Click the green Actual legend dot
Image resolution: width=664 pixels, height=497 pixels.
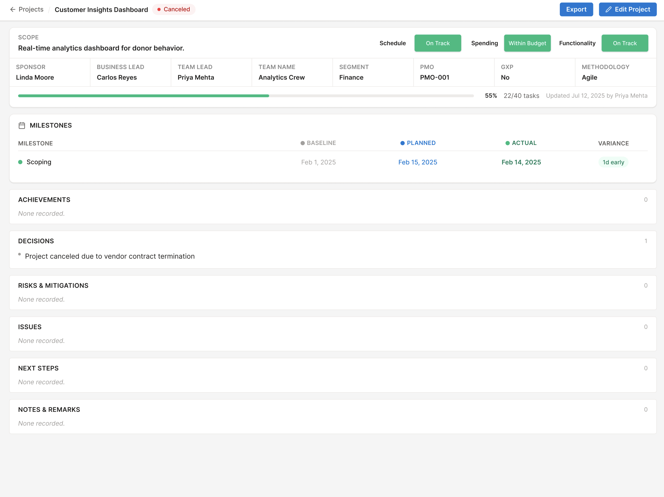click(x=508, y=143)
